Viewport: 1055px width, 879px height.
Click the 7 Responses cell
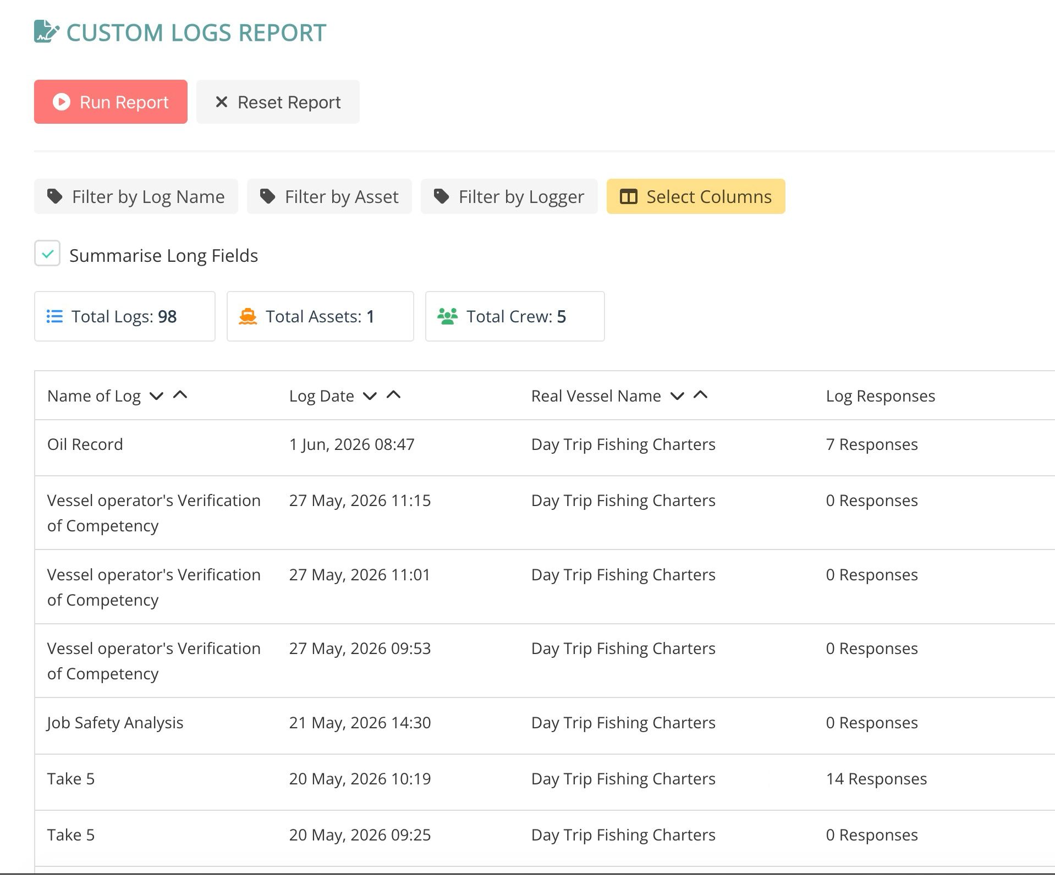pyautogui.click(x=872, y=444)
